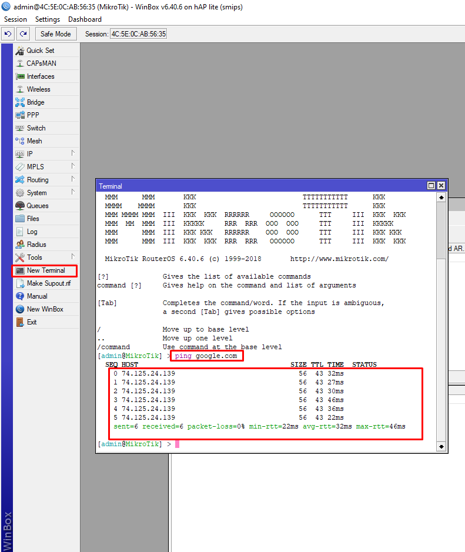Click the Undo arrow icon in toolbar

8,34
